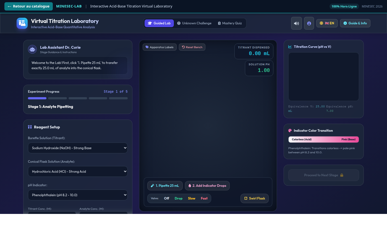Click 2. Add Indicator Drops
This screenshot has height=238, width=387.
[207, 186]
